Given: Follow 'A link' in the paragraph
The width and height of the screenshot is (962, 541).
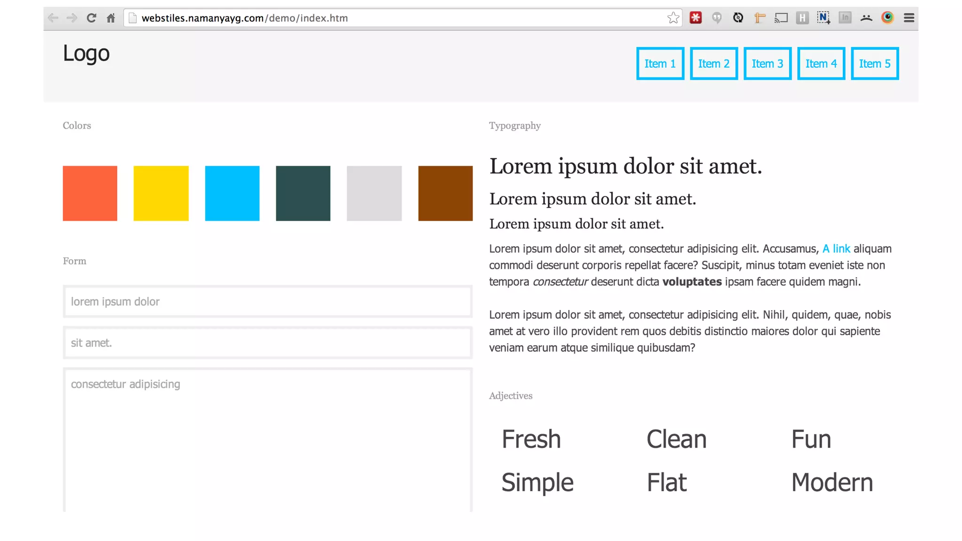Looking at the screenshot, I should coord(836,248).
